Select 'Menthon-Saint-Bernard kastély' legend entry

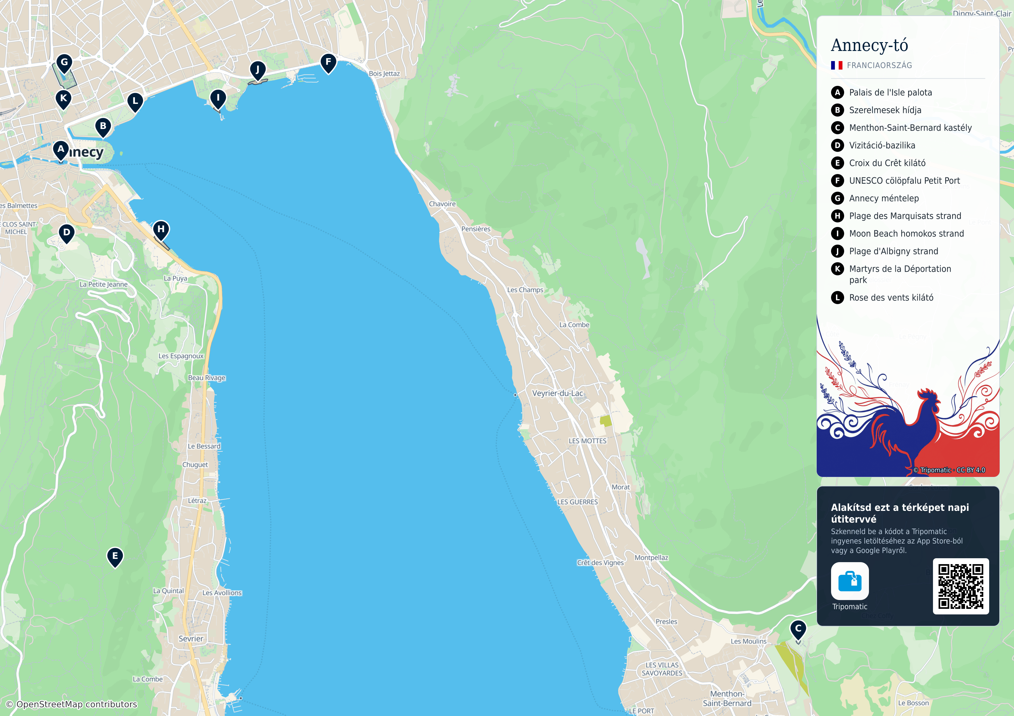click(910, 128)
